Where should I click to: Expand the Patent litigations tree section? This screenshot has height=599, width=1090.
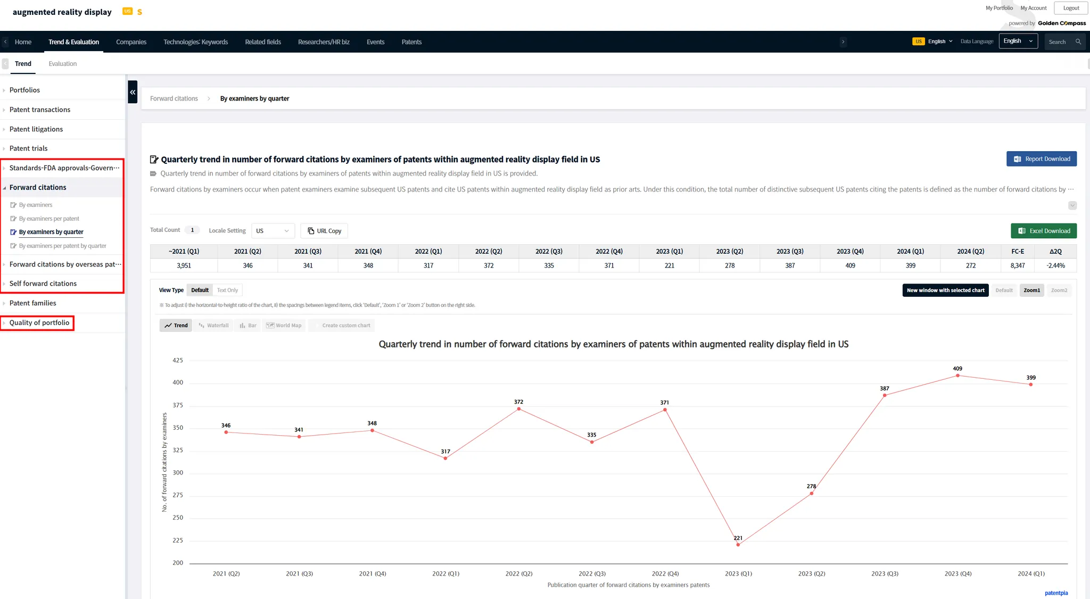36,129
